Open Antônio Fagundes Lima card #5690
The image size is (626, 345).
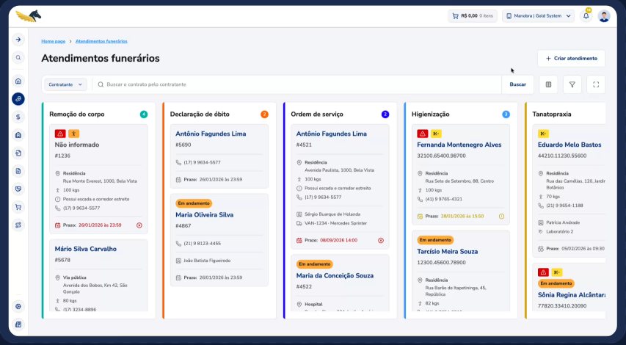[219, 156]
